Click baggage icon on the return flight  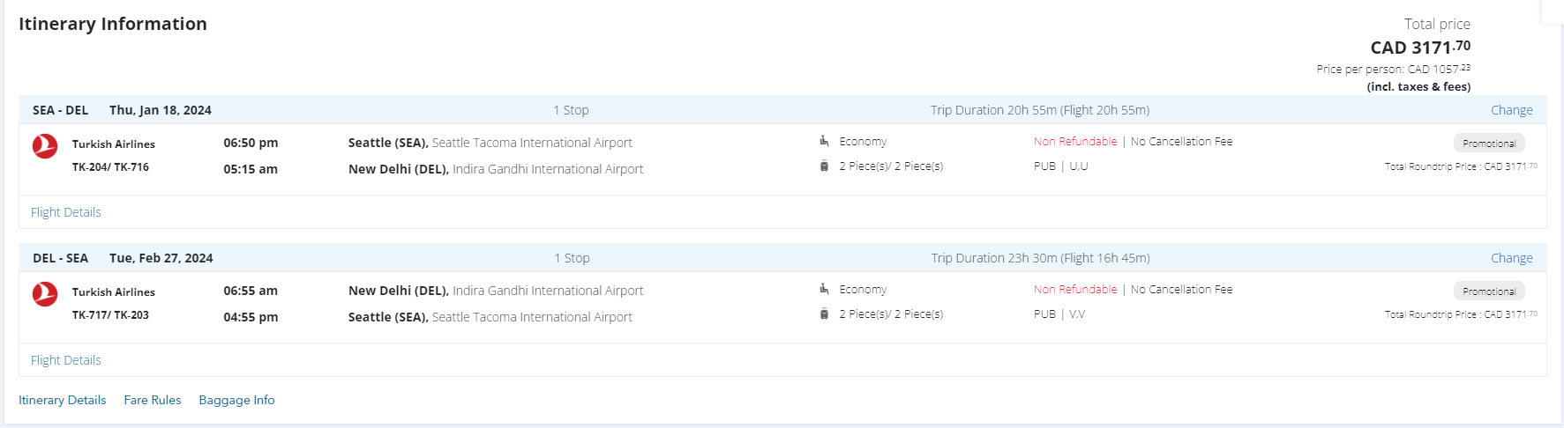click(824, 314)
